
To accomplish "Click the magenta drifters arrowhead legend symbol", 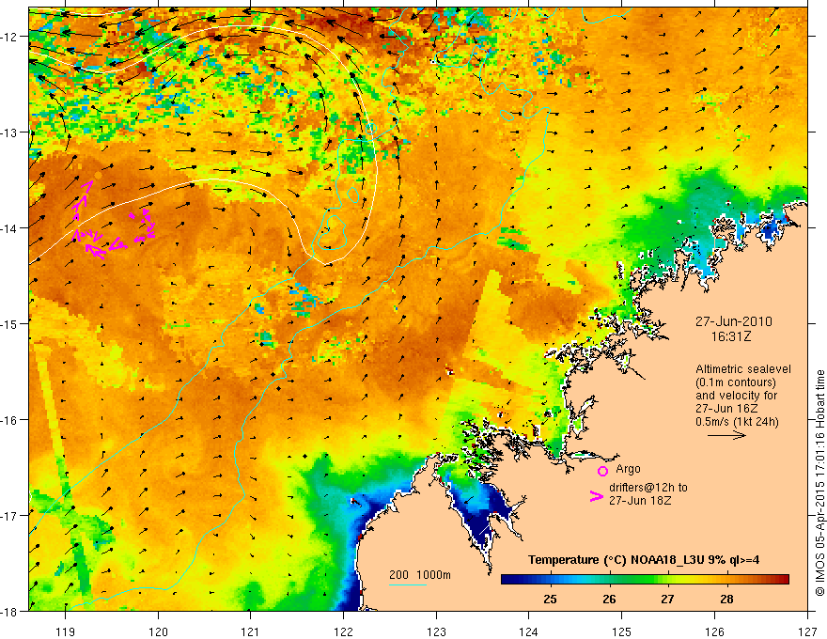I will [597, 496].
